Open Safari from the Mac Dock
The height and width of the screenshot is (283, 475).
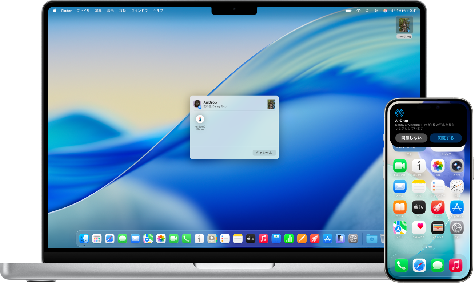[110, 239]
